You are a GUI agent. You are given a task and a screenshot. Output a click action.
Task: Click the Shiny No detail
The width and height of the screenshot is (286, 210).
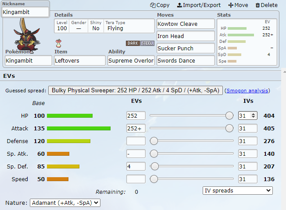point(96,26)
